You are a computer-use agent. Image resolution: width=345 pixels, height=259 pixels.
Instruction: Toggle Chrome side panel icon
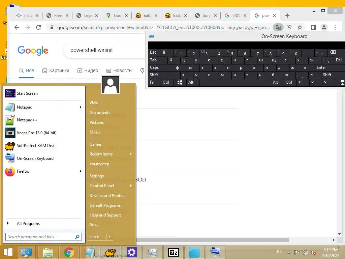[x=313, y=27]
